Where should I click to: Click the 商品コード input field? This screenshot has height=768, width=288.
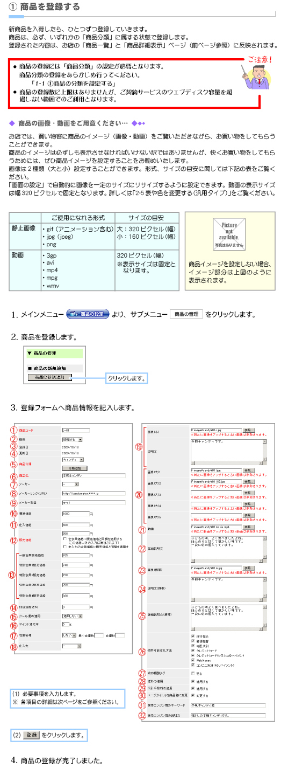coord(76,431)
